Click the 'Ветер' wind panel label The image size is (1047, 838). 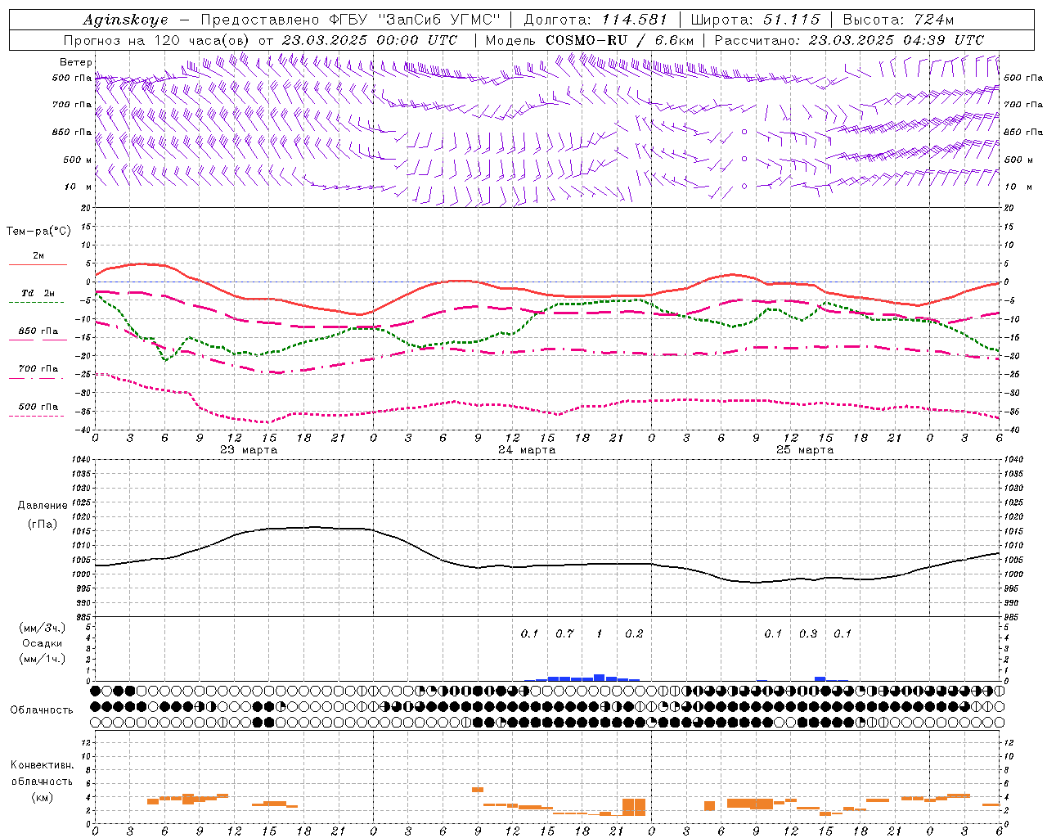pos(76,62)
